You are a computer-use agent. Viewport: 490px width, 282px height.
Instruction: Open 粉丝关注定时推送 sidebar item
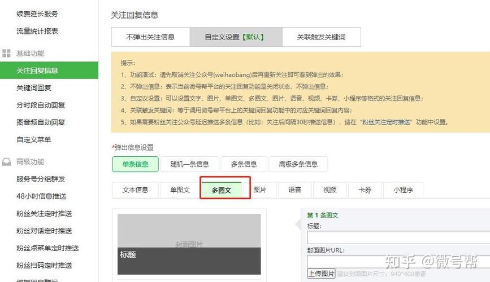point(44,214)
